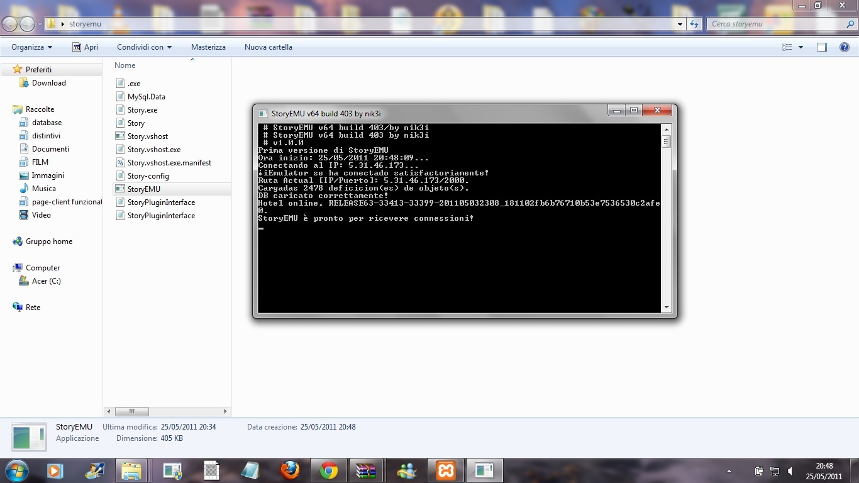Select the MySql.Data file

point(146,97)
